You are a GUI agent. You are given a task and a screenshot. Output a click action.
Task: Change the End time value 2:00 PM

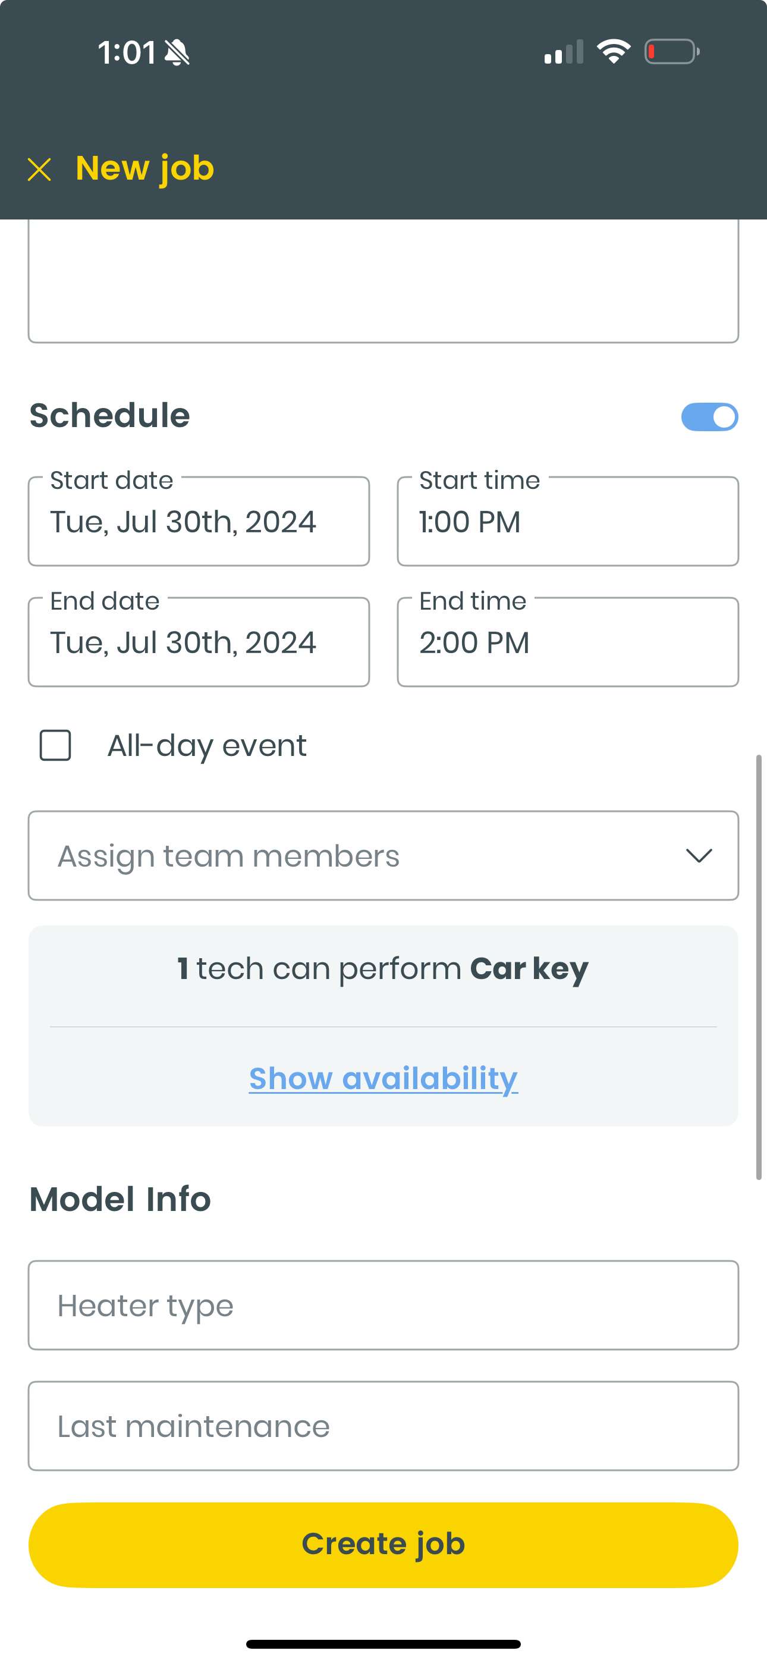click(x=568, y=642)
